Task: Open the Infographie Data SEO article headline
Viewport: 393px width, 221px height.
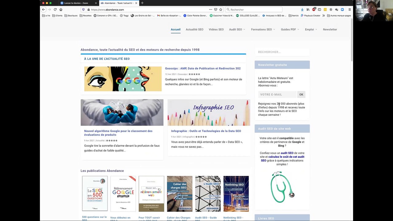Action: coord(206,131)
